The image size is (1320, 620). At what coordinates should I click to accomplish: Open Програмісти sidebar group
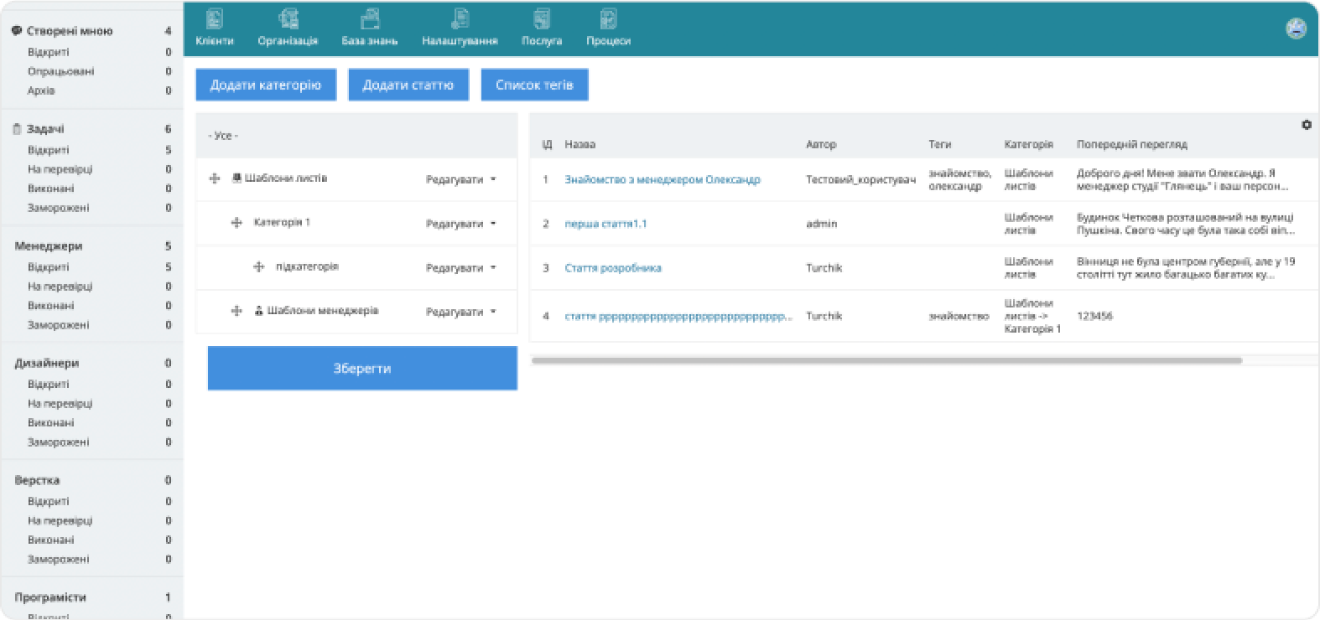(x=50, y=597)
